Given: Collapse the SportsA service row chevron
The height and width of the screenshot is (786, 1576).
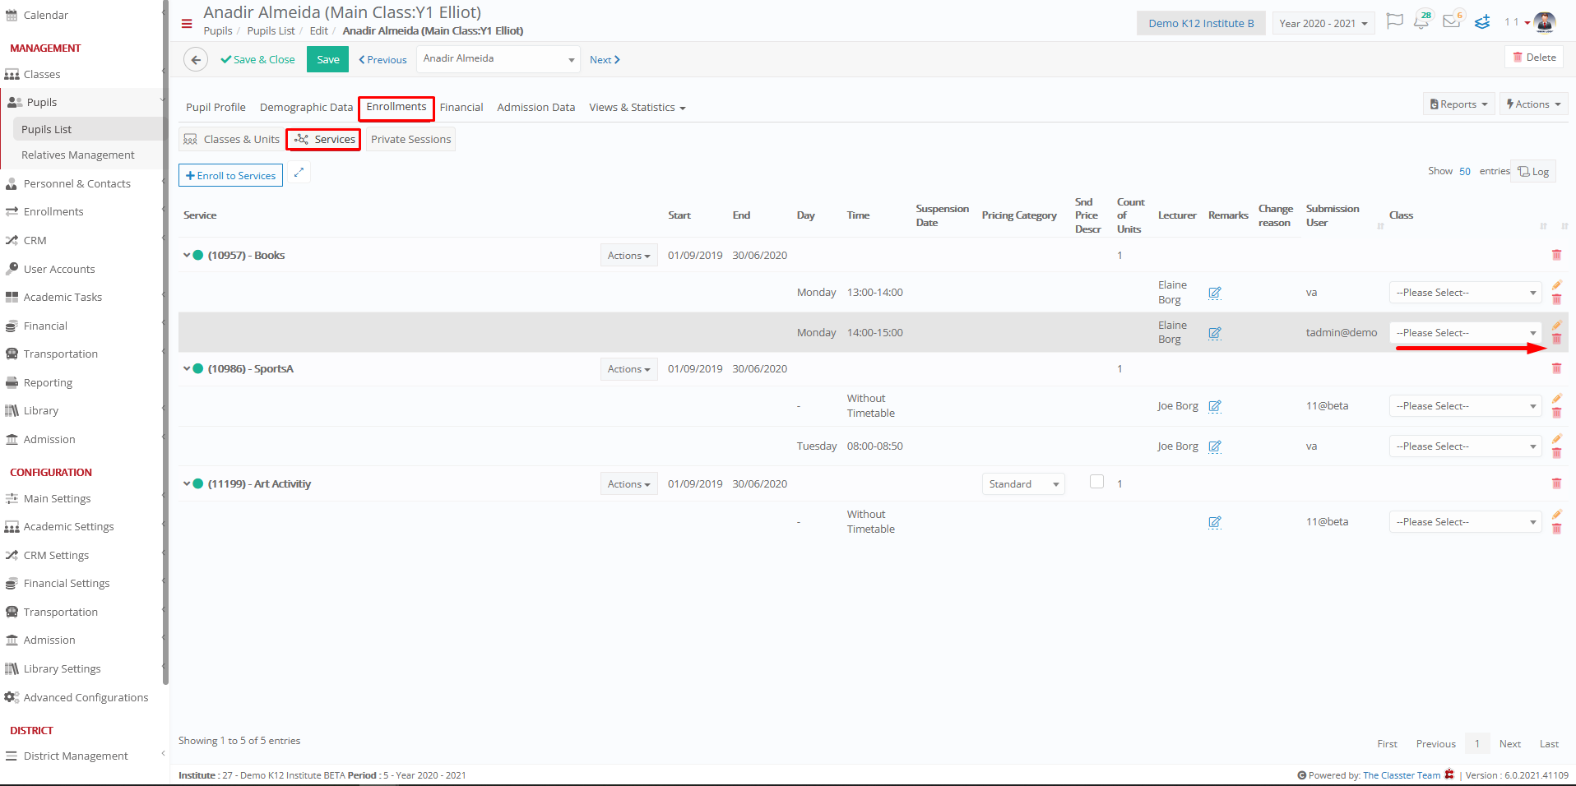Looking at the screenshot, I should pyautogui.click(x=187, y=369).
